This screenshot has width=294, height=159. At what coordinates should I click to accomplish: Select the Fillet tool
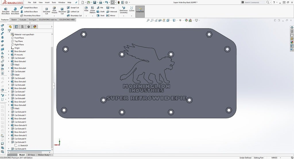point(86,9)
